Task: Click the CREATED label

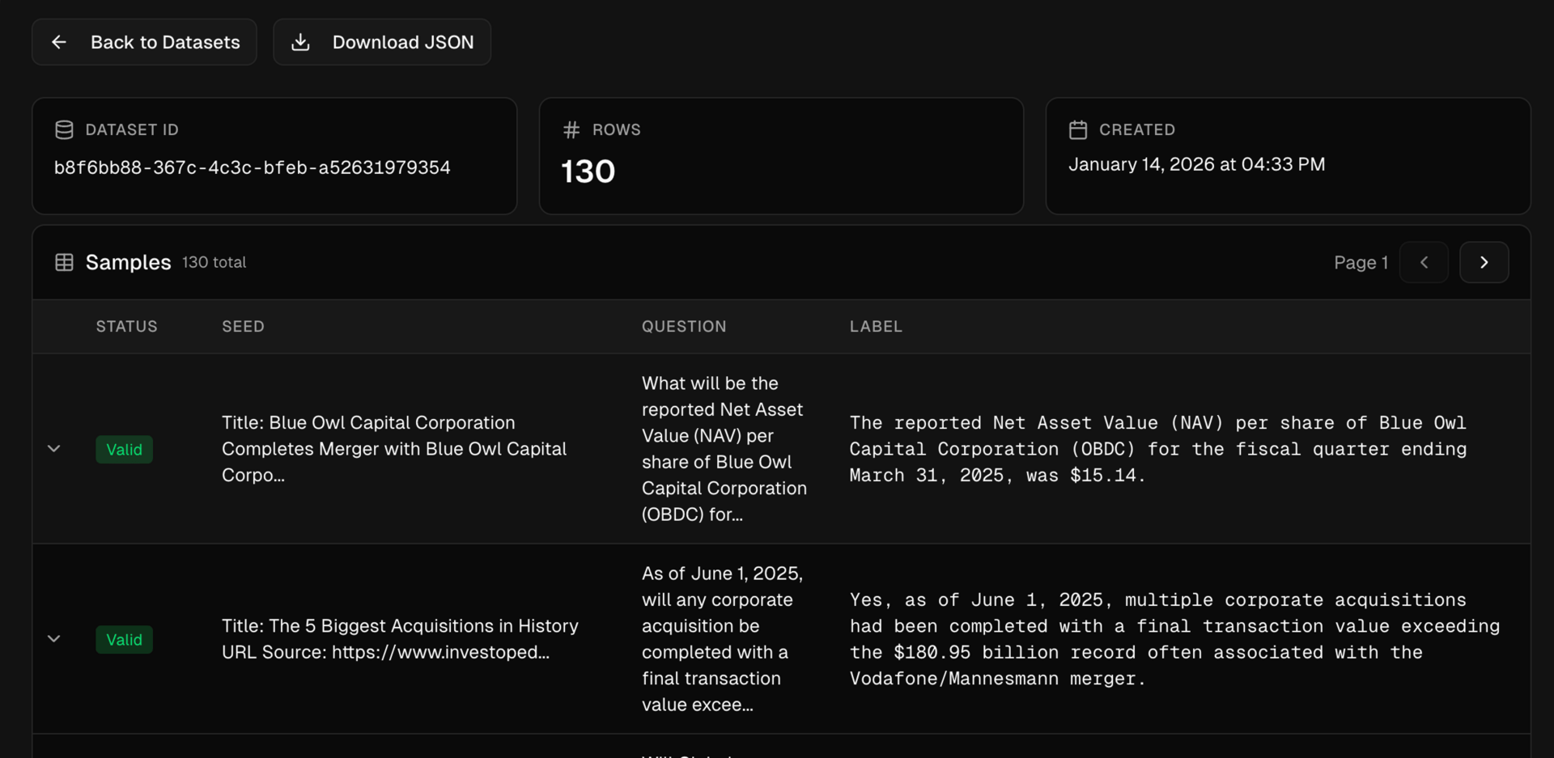Action: [x=1137, y=129]
